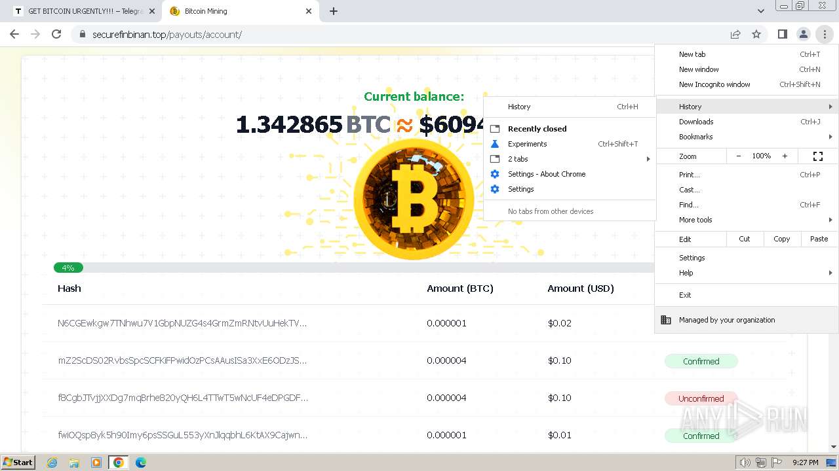Screen dimensions: 839x471
Task: Open the Chrome profile avatar
Action: tap(803, 34)
